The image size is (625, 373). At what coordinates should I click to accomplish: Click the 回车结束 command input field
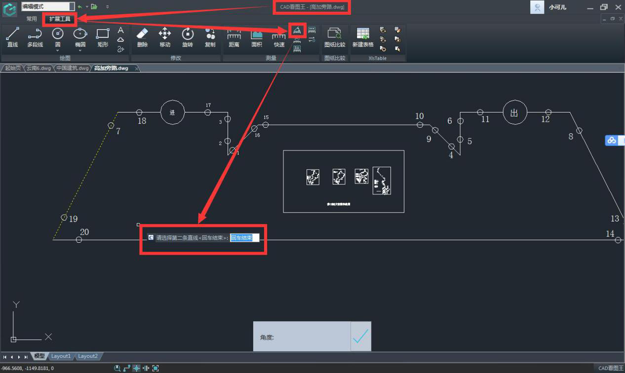pyautogui.click(x=244, y=238)
